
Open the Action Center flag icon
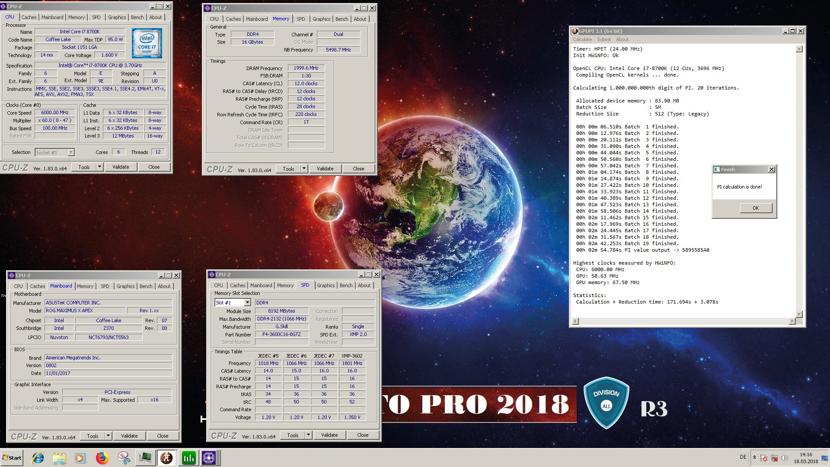(x=764, y=458)
